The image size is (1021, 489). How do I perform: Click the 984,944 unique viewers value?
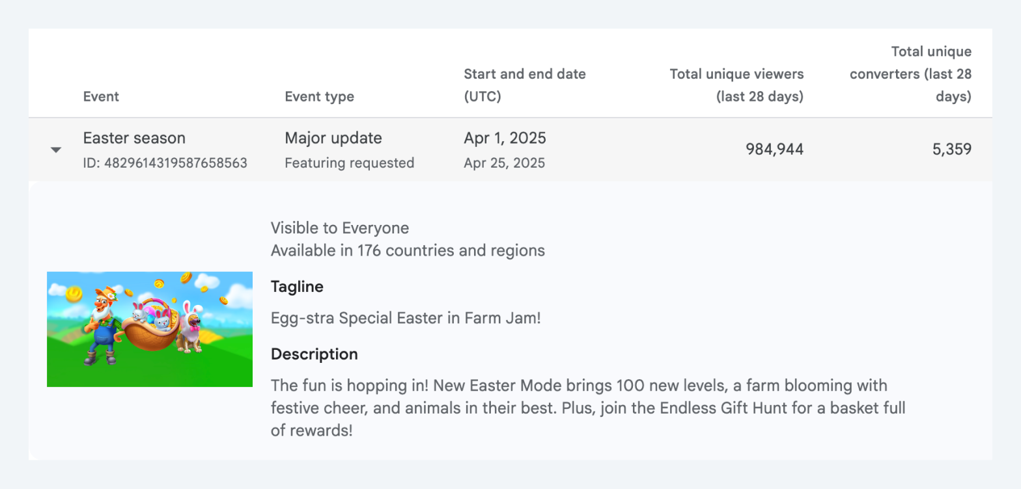[775, 150]
